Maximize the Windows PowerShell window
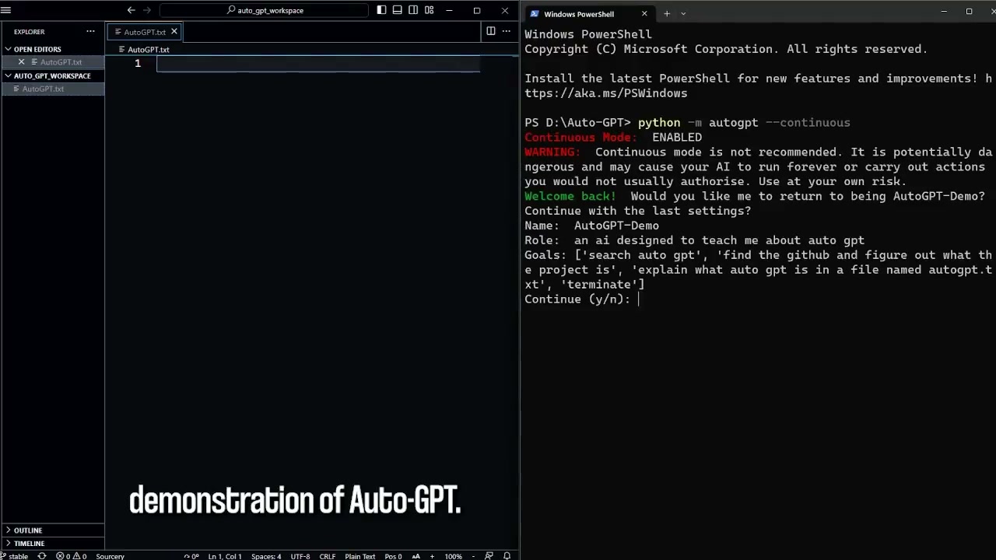 [x=969, y=11]
